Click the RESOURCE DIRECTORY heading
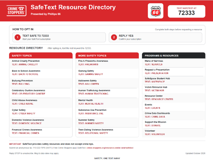This screenshot has height=162, width=213. coord(26,48)
